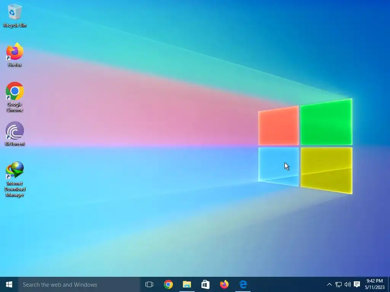The image size is (390, 292).
Task: Open the Action Center notifications icon
Action: (x=357, y=284)
